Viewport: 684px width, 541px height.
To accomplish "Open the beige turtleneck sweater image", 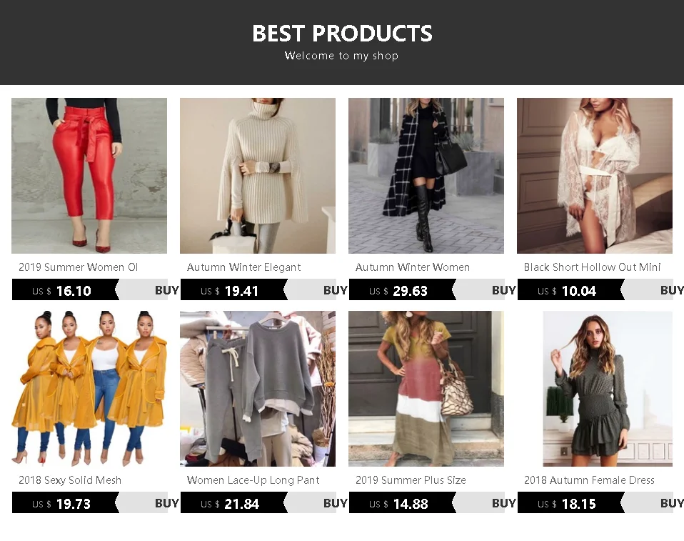I will pos(258,176).
